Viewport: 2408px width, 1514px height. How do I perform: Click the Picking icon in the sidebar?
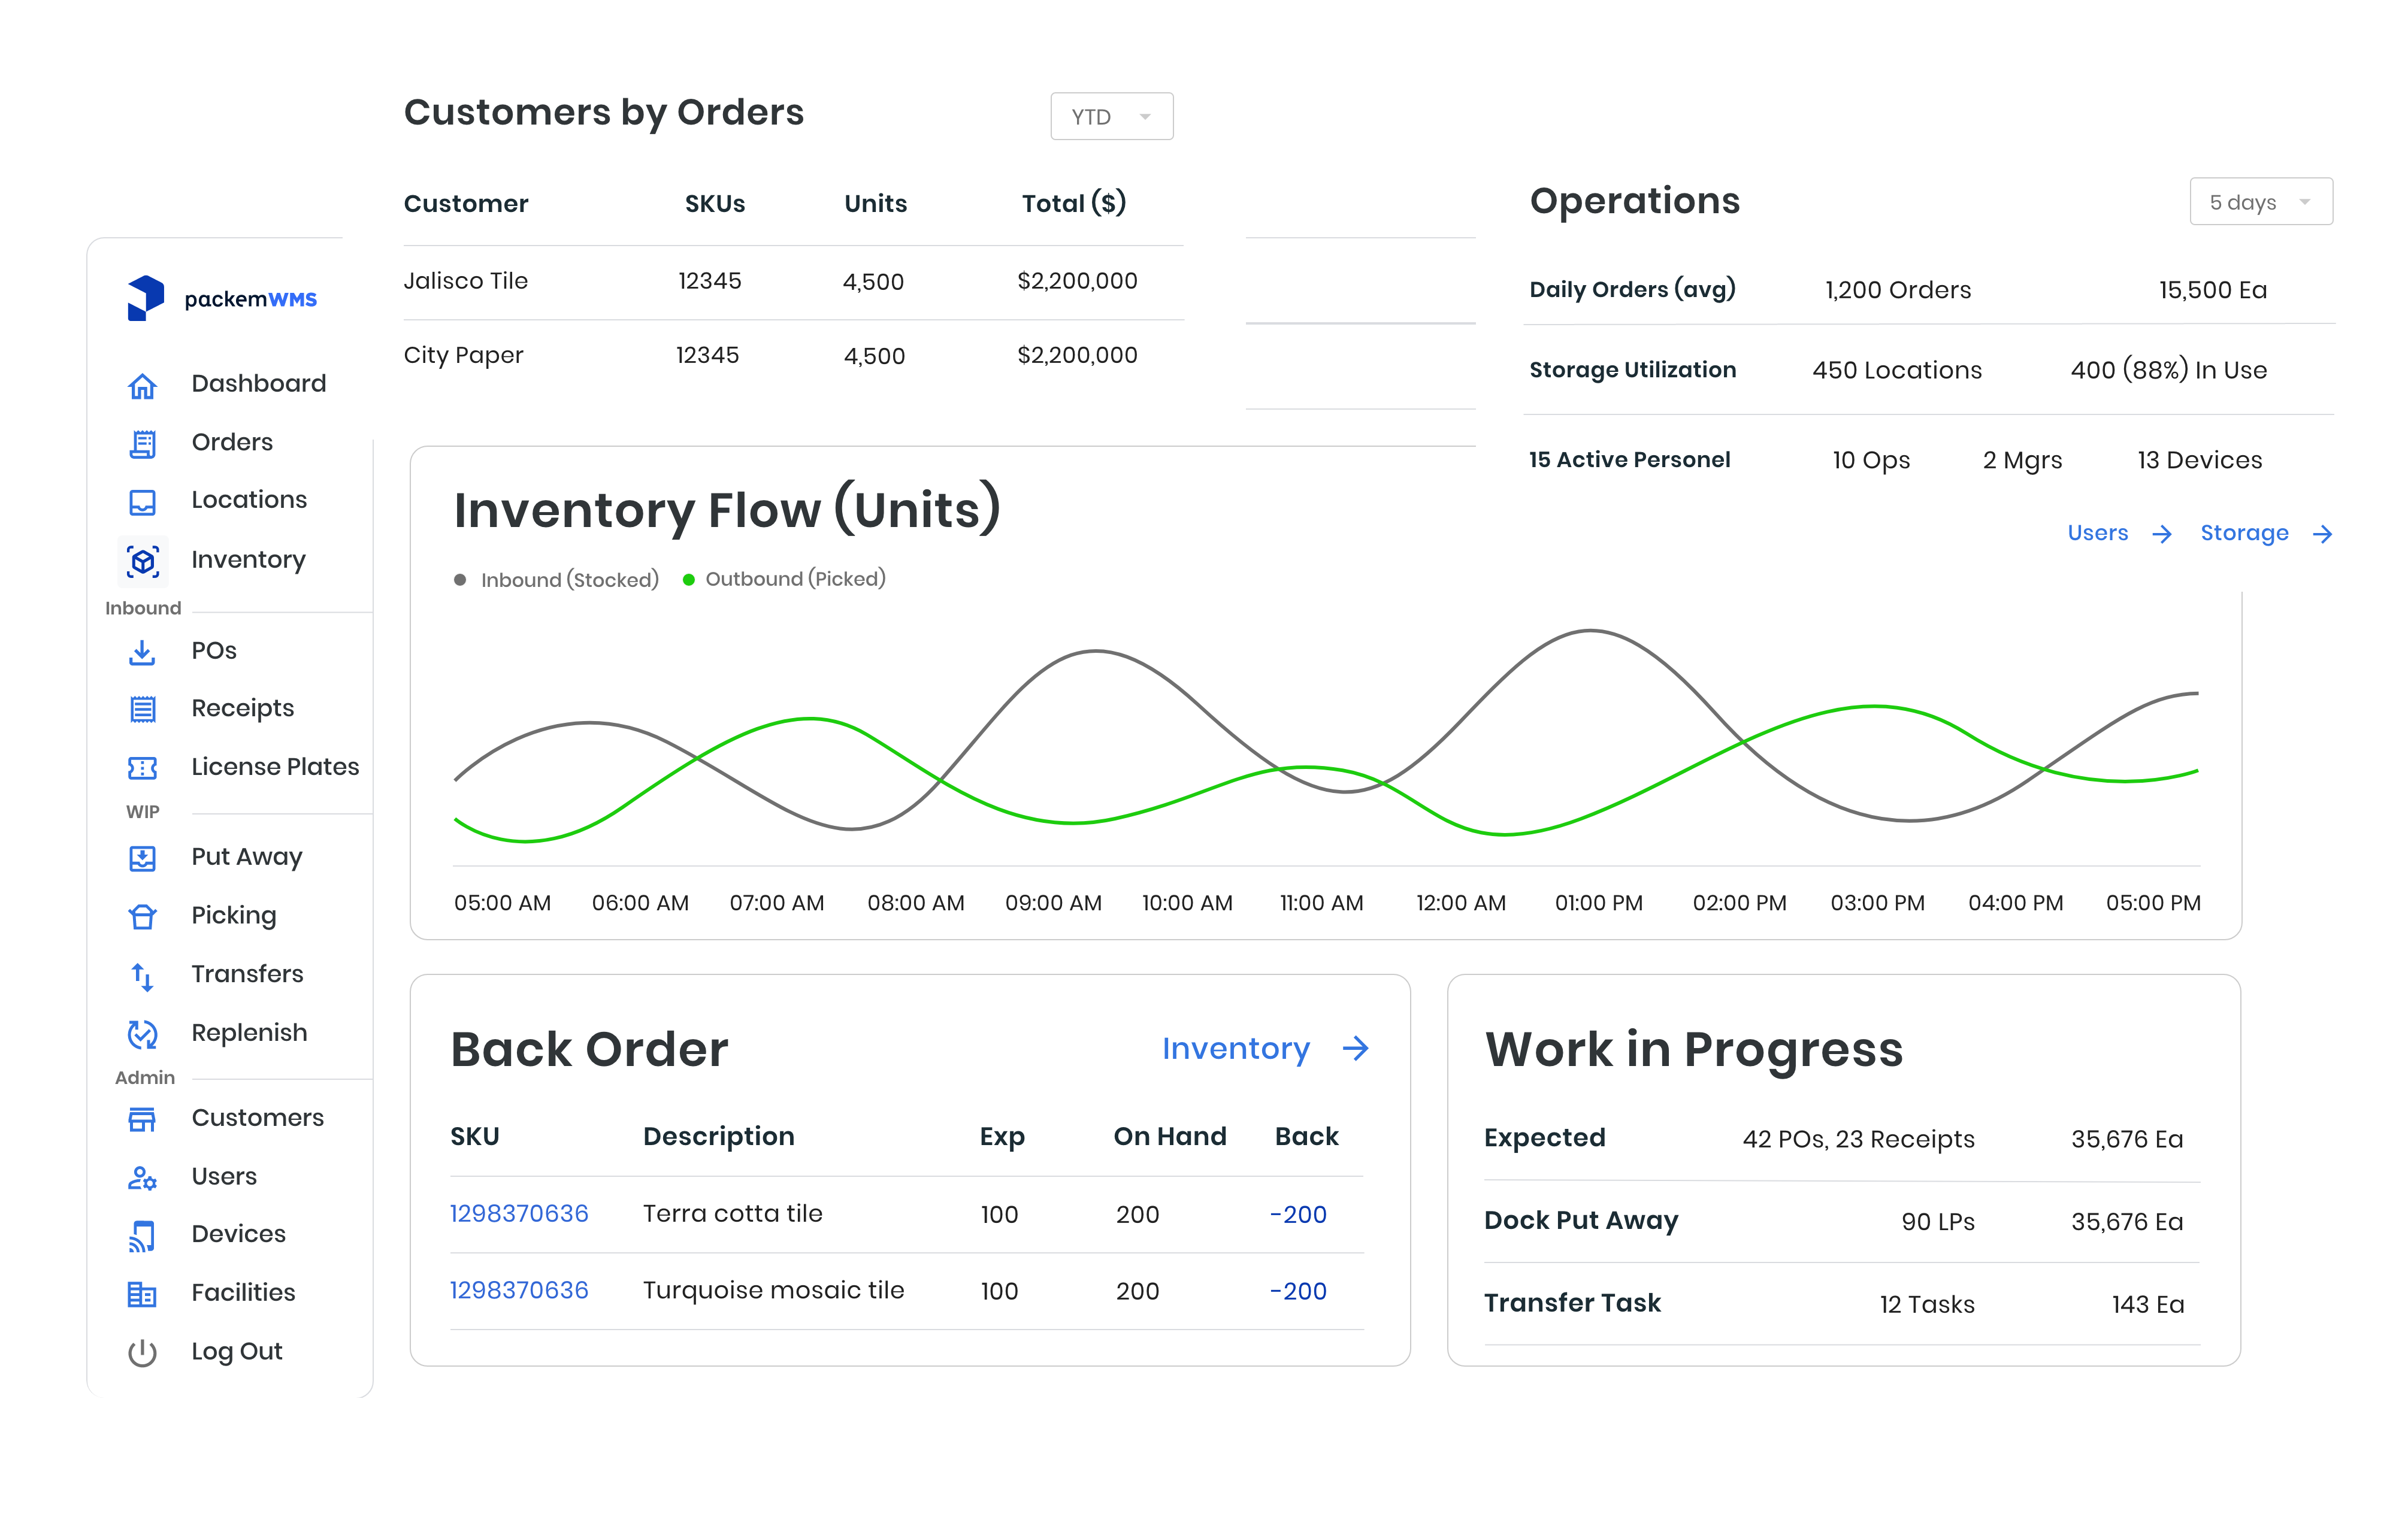(142, 916)
